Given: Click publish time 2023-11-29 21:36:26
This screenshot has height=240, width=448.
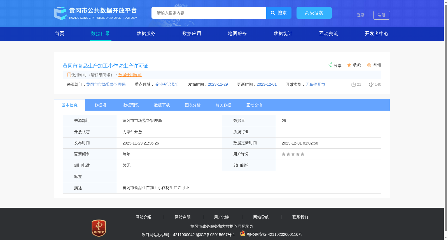Looking at the screenshot, I should point(141,143).
